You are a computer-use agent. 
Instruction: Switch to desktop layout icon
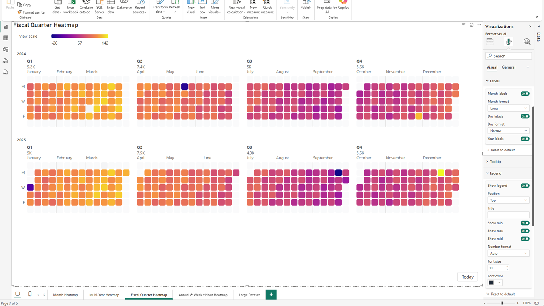(18, 294)
